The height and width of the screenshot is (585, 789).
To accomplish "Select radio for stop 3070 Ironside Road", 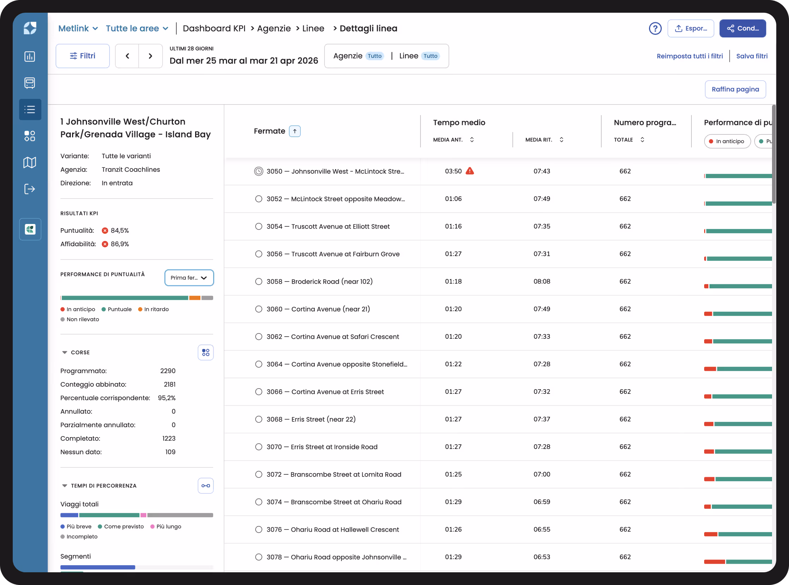I will (x=259, y=447).
